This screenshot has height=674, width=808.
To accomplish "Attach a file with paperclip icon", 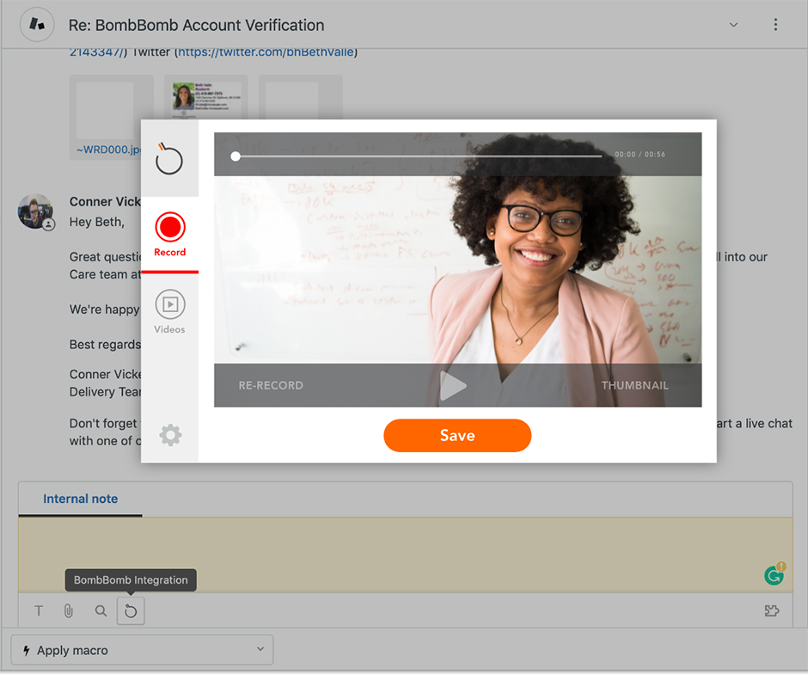I will click(69, 611).
